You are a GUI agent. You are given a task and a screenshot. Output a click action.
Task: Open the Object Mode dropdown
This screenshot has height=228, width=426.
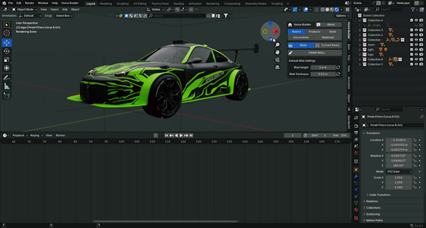pyautogui.click(x=24, y=9)
